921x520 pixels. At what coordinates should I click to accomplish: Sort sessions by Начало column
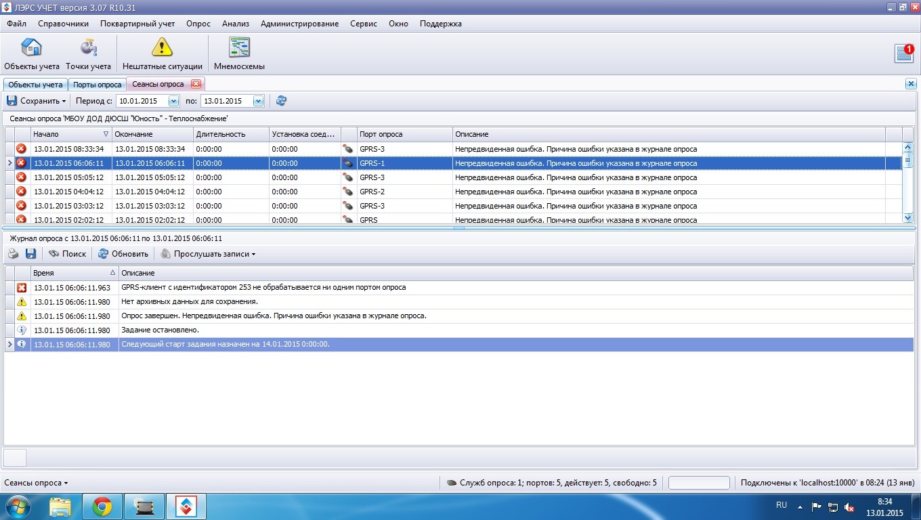pyautogui.click(x=71, y=134)
